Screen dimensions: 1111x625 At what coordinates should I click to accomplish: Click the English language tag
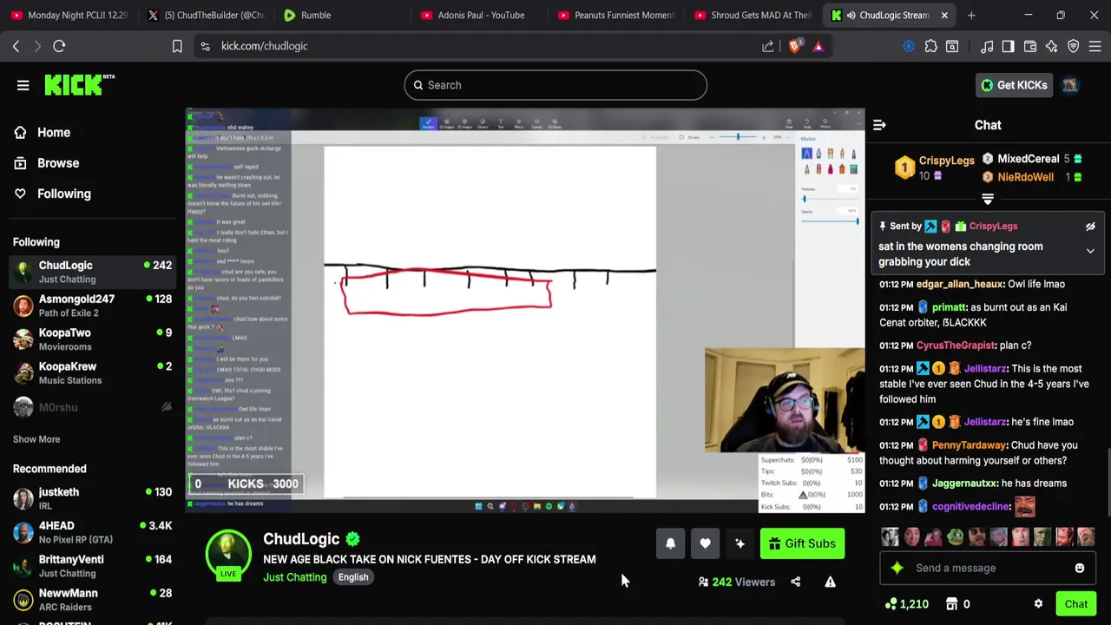(x=353, y=577)
